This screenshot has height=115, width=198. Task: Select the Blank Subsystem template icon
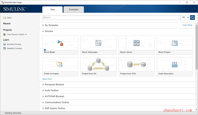(98, 43)
